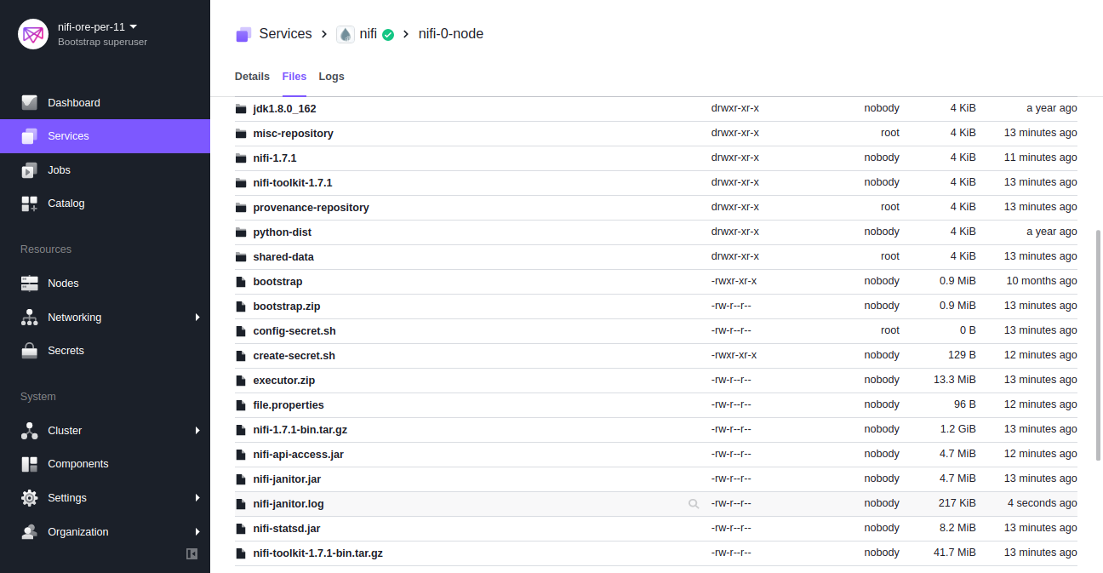Click the Settings gear icon
The image size is (1103, 573).
coord(29,498)
